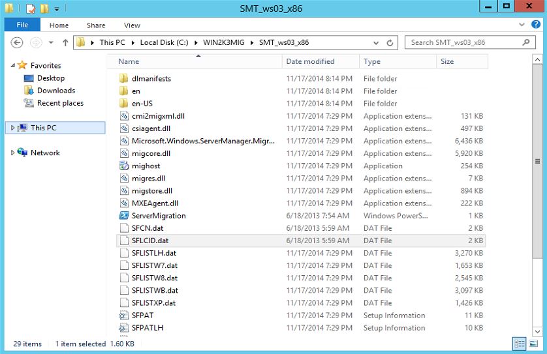
Task: Navigate to Local Disk (C:) in breadcrumb
Action: click(164, 42)
